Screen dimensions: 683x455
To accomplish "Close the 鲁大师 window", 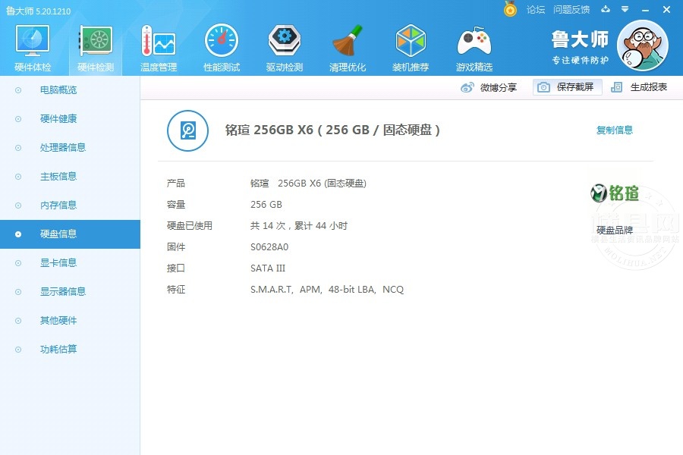I will [x=666, y=10].
